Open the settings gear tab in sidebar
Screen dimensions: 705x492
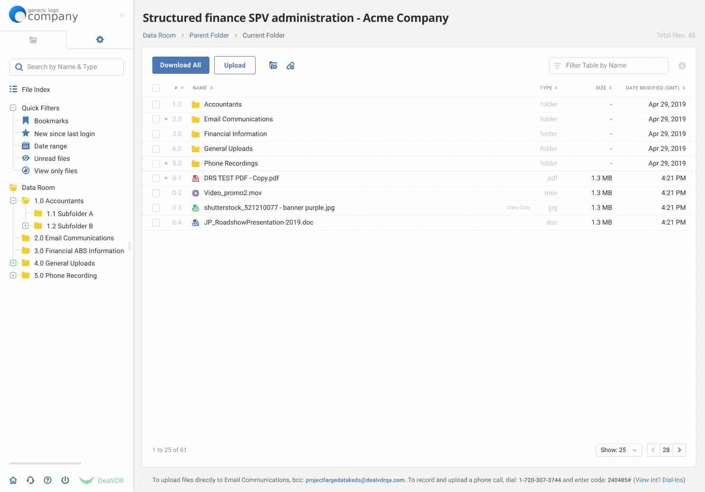pos(99,39)
